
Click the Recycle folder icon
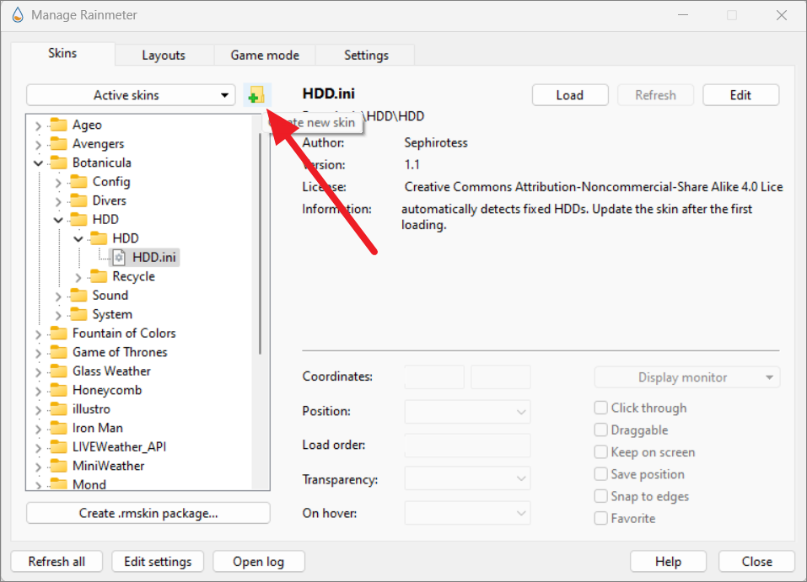click(99, 276)
